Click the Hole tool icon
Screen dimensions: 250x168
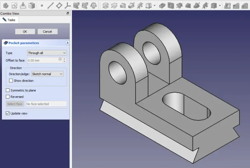[x=171, y=6]
